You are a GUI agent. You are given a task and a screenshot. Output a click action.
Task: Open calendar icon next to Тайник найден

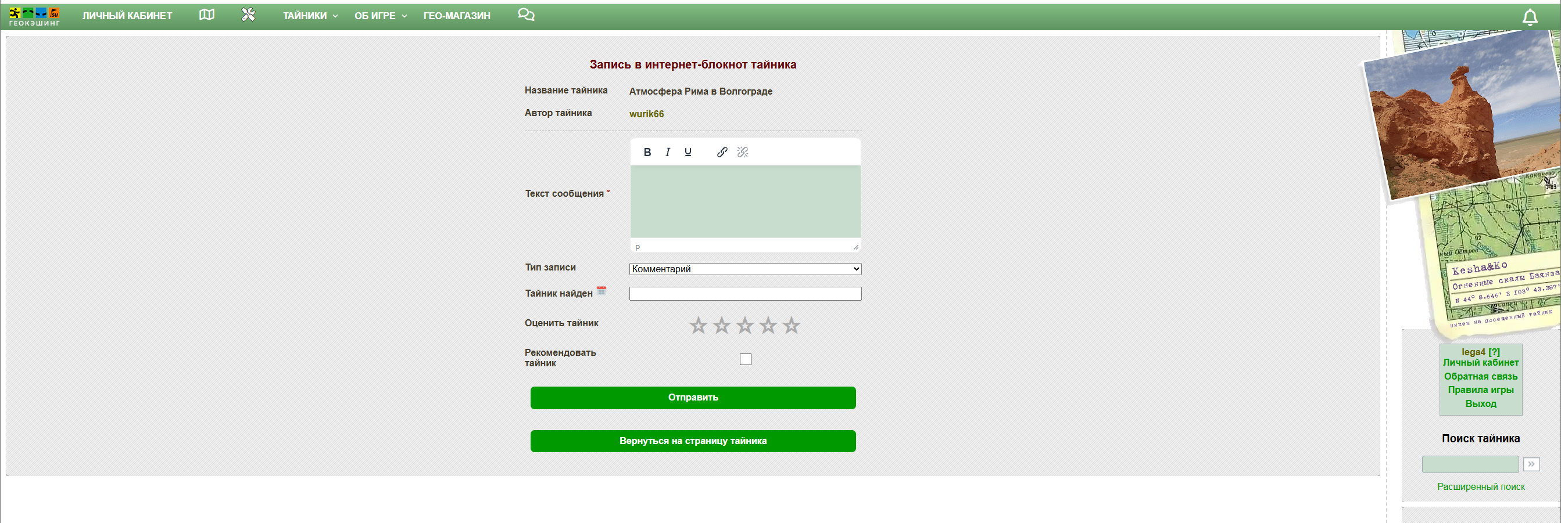pyautogui.click(x=601, y=291)
